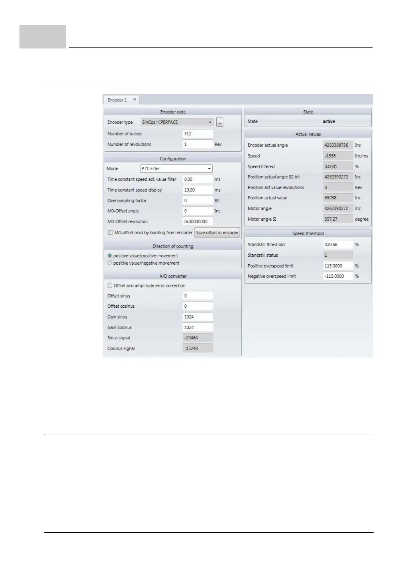Edit the Gain sinus field
406x575 pixels.
[198, 317]
